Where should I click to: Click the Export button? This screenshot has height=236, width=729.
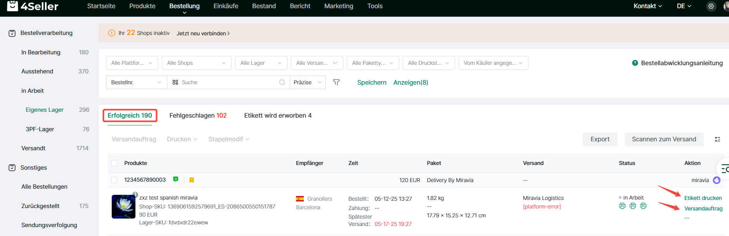click(x=600, y=139)
